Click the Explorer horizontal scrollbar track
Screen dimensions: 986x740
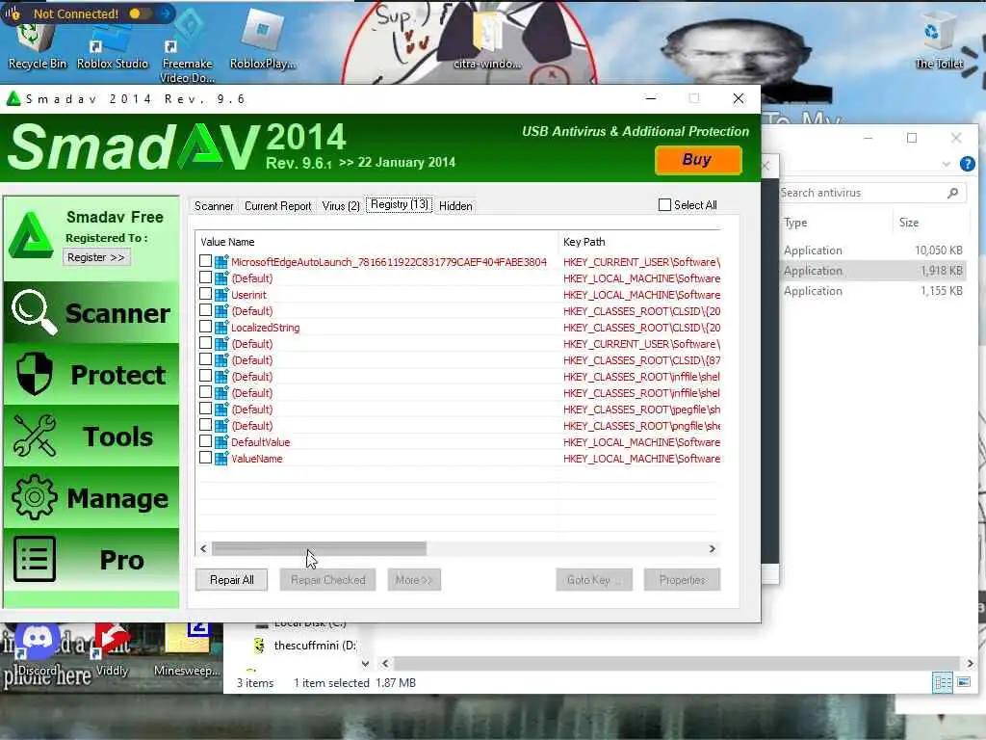(x=676, y=663)
